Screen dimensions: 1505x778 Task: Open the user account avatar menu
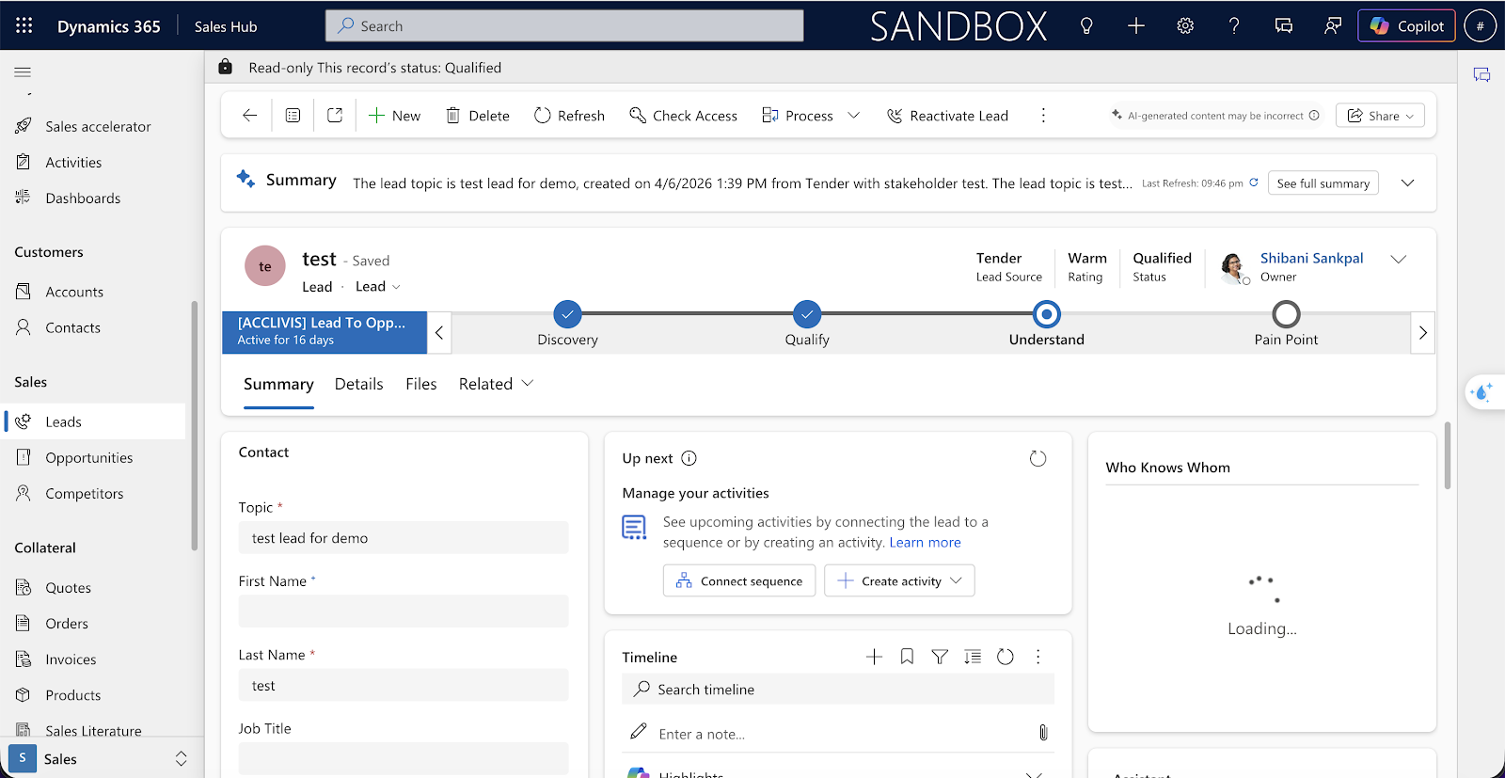pyautogui.click(x=1480, y=25)
